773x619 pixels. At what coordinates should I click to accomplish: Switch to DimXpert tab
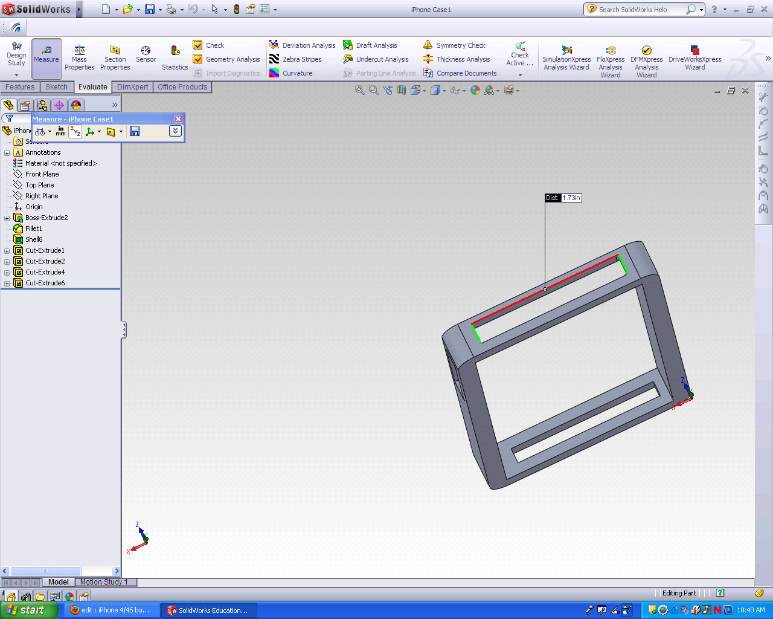132,87
